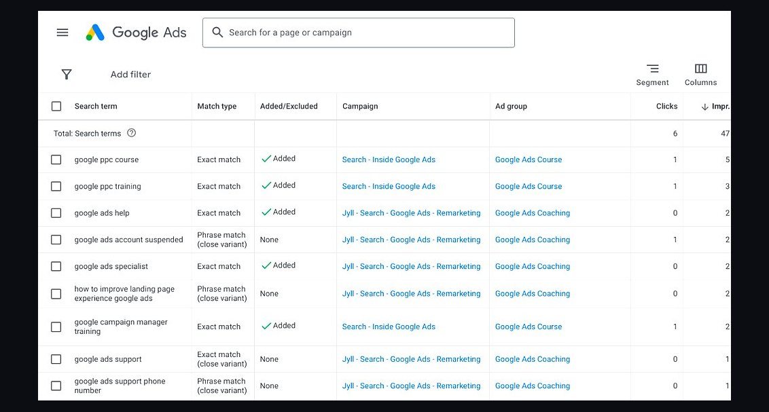The width and height of the screenshot is (769, 412).
Task: Open campaign link for google ppc course
Action: (x=389, y=160)
